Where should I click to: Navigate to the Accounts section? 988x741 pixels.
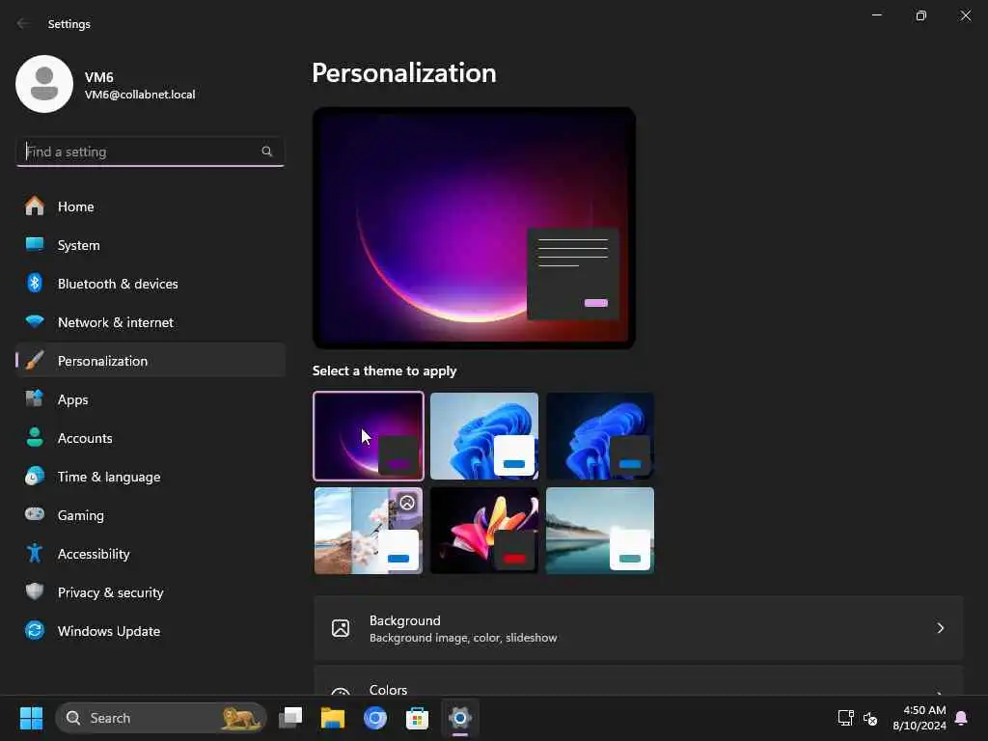(x=150, y=438)
